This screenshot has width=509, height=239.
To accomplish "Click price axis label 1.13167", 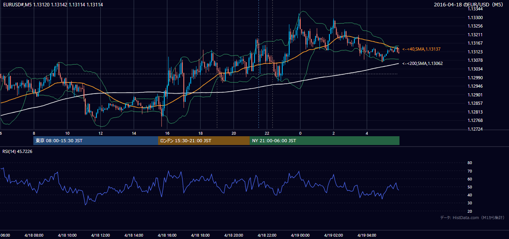I will 475,43.
